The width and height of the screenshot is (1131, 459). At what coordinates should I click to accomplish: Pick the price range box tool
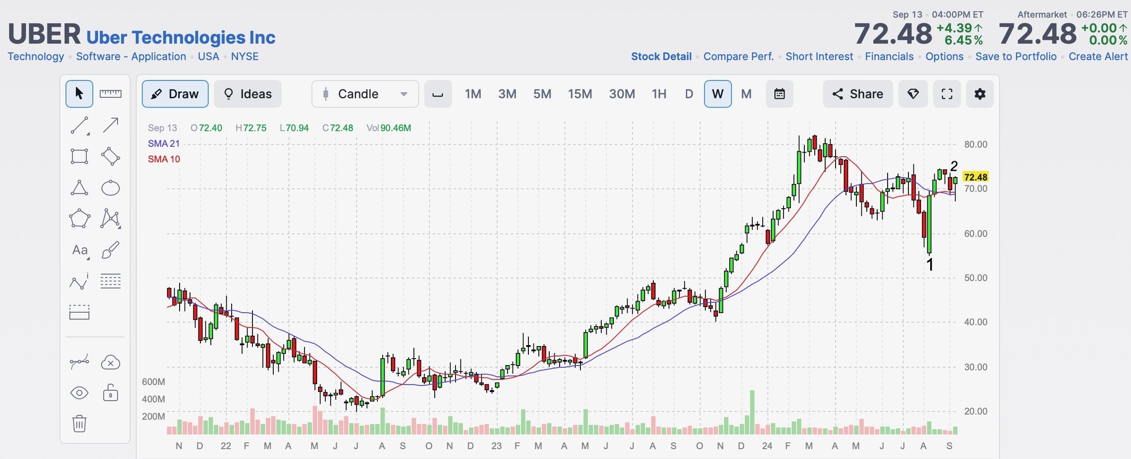coord(79,312)
